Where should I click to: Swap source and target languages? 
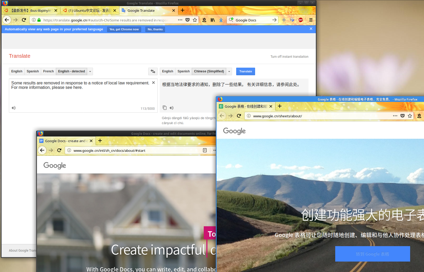[x=153, y=71]
